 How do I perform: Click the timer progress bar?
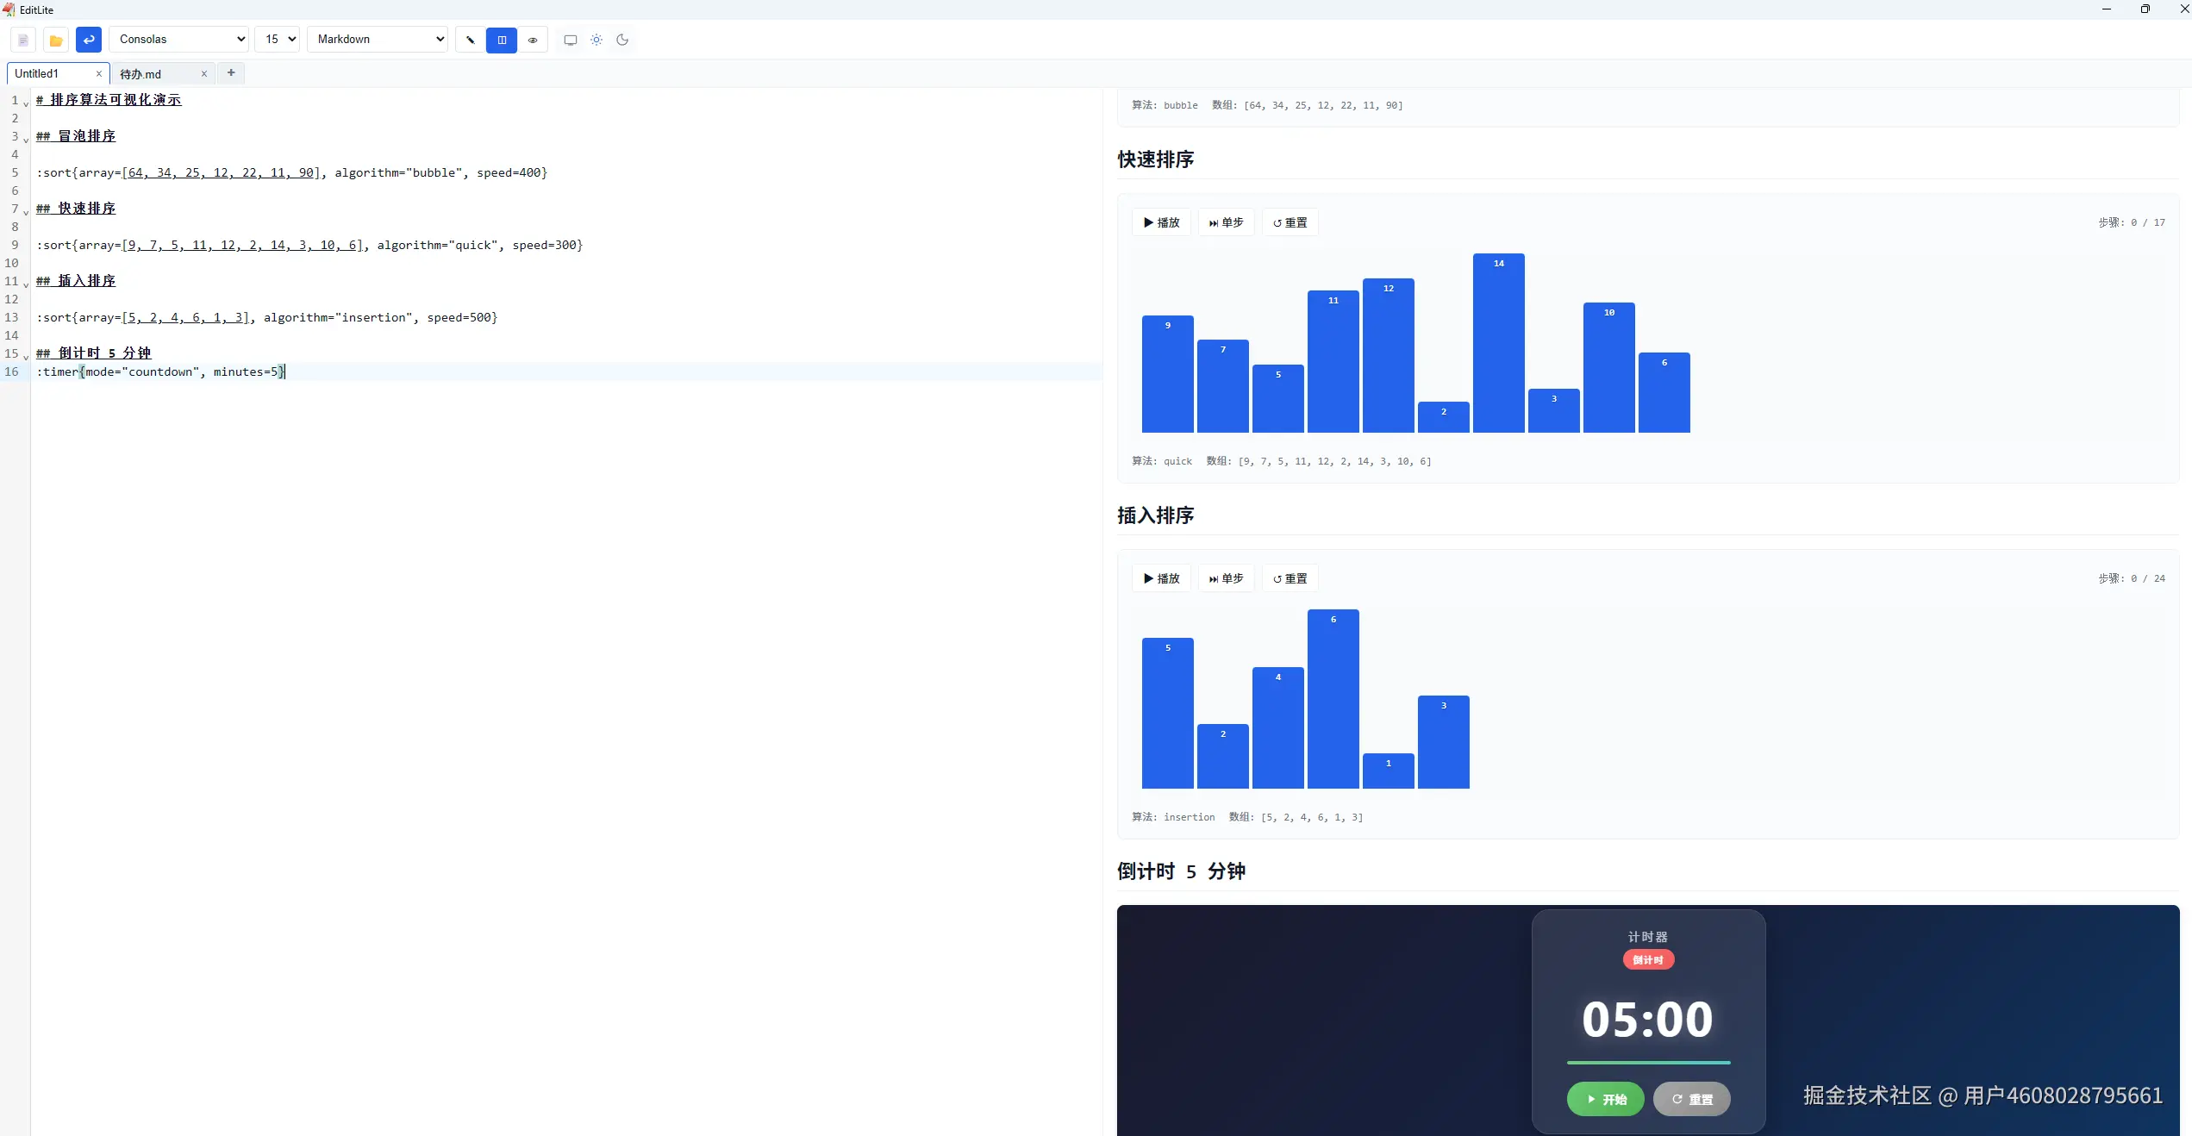pos(1648,1062)
